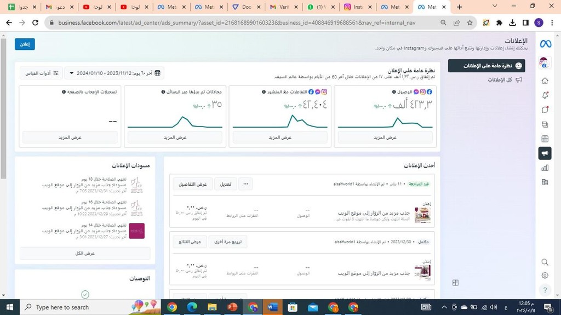Click thumbnail of the 2023/12/30 completed ad

[422, 273]
